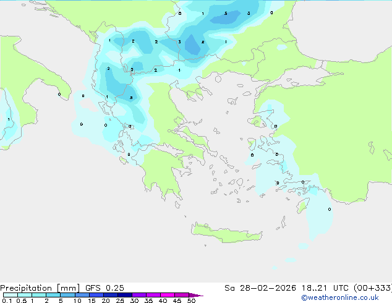Pick the legend swatch between 5 and 10
Viewport: 392px width, 303px height.
[67, 295]
